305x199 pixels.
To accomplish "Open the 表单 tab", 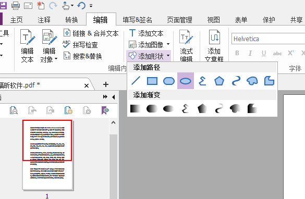I will (x=241, y=20).
